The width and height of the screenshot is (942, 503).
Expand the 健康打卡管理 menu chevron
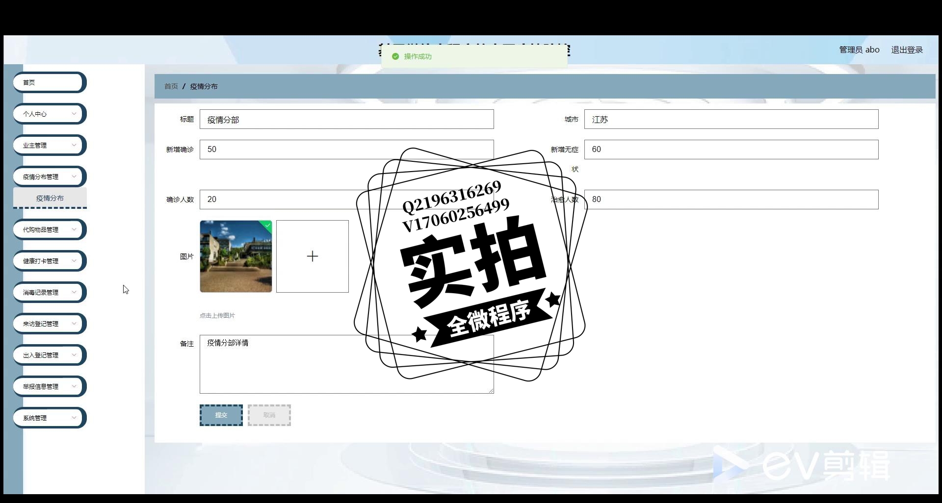point(74,261)
